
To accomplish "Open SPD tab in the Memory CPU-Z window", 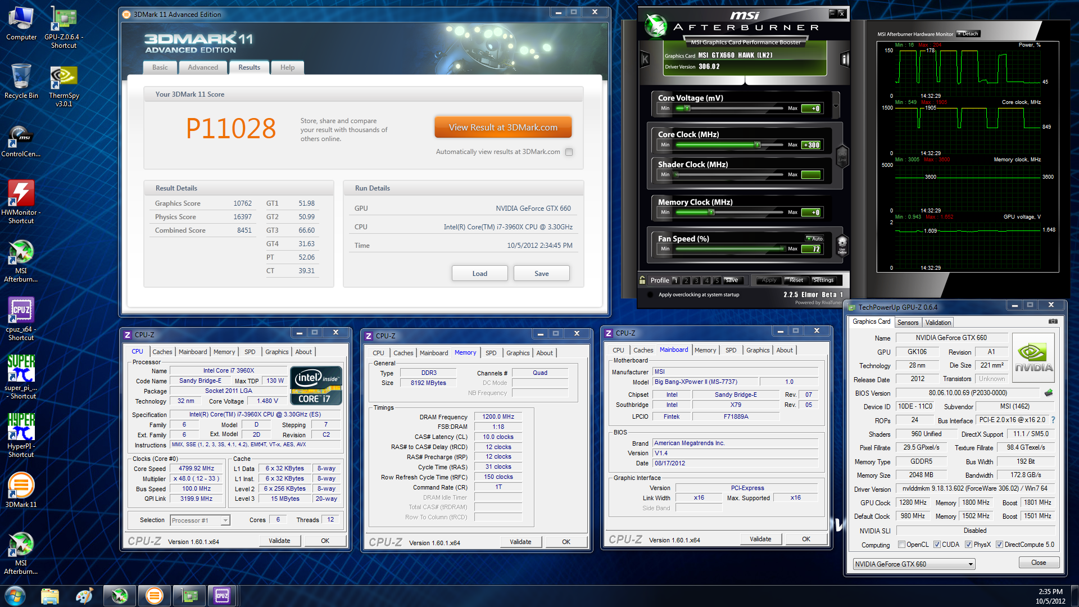I will click(491, 353).
